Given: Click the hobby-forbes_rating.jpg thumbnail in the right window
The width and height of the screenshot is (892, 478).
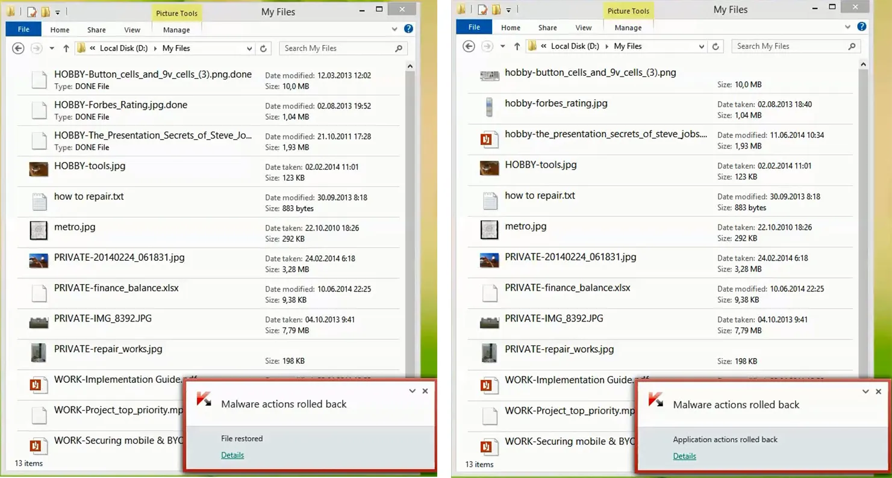Looking at the screenshot, I should [x=489, y=108].
